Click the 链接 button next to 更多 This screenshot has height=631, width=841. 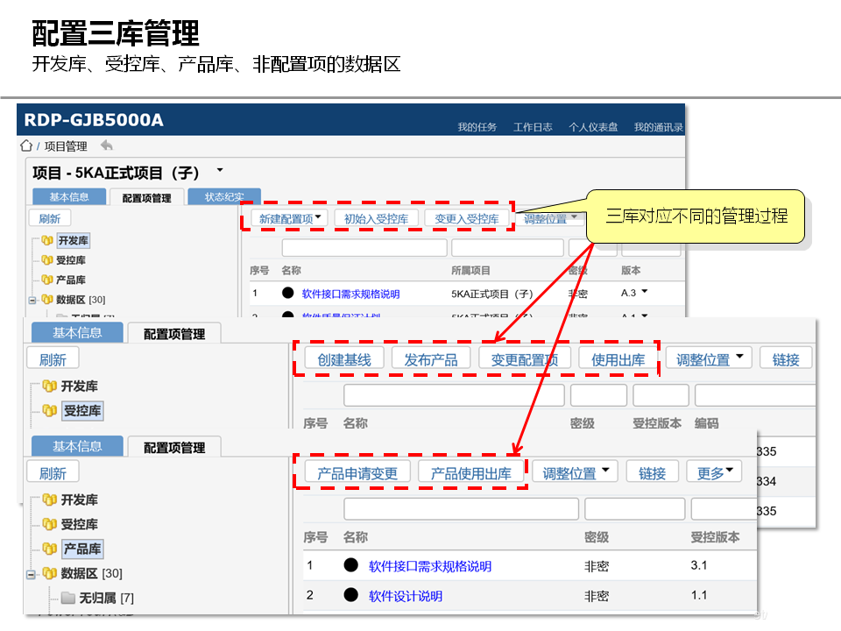(x=652, y=472)
